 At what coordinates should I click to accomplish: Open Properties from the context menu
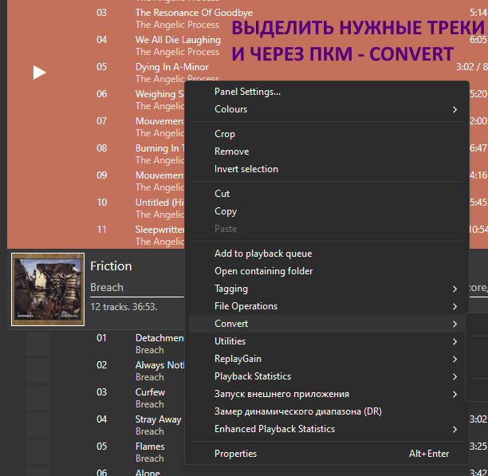[x=235, y=454]
